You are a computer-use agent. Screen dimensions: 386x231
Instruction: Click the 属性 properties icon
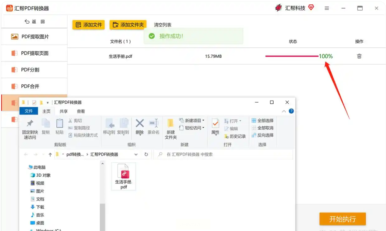[216, 126]
